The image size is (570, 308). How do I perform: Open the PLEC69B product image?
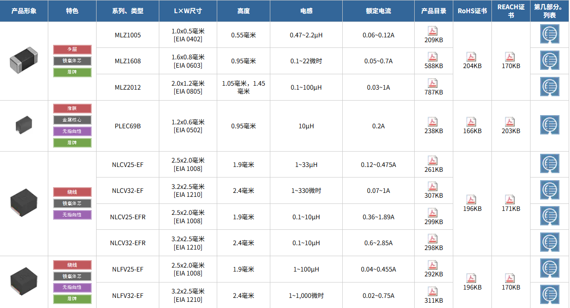[x=24, y=124]
